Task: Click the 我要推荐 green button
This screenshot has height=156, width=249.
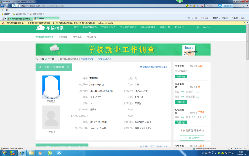Action: pos(181,76)
